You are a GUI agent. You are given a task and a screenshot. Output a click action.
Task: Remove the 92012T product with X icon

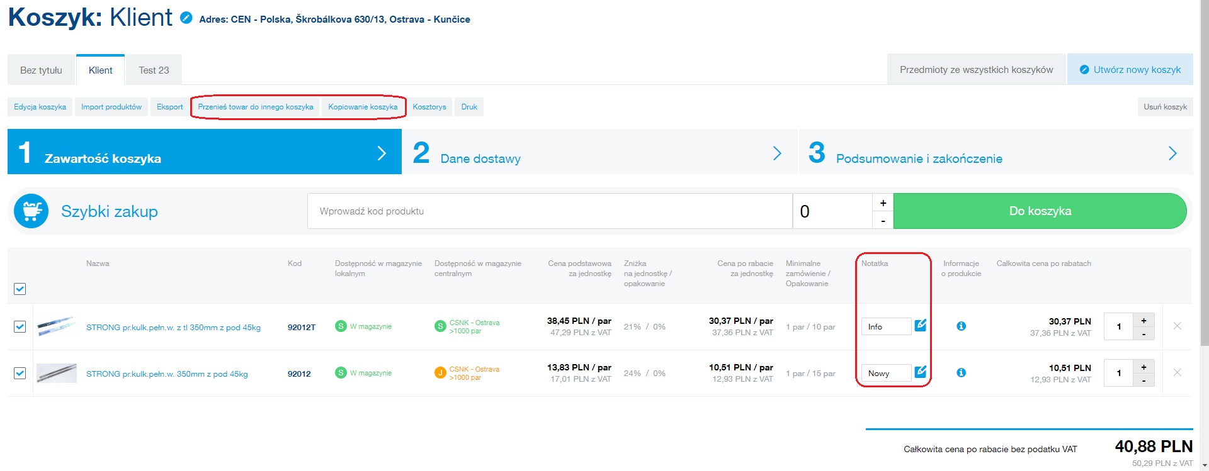point(1177,326)
